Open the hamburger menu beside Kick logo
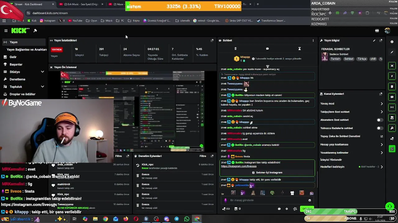398x223 pixels. (6, 31)
